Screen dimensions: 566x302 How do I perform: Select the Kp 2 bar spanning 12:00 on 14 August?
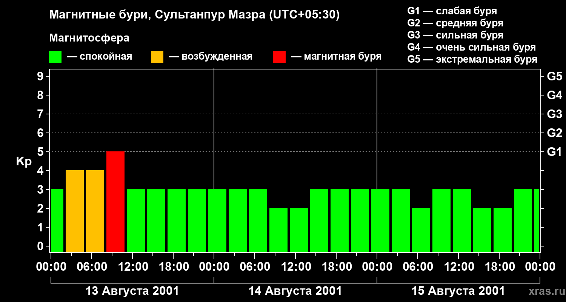point(299,230)
